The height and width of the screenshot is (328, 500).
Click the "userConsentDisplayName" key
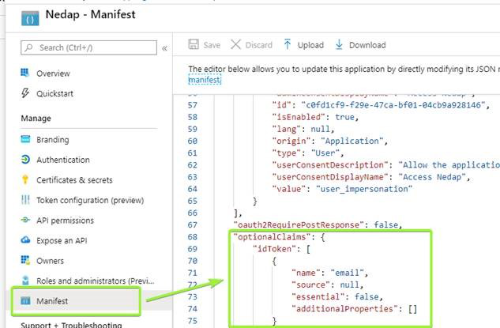pyautogui.click(x=331, y=177)
